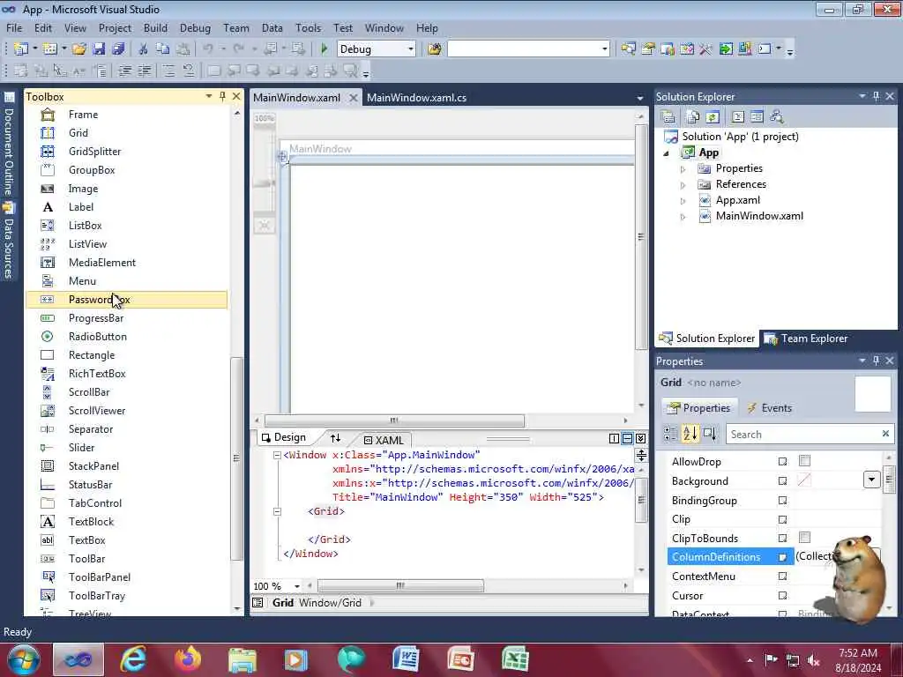The width and height of the screenshot is (903, 677).
Task: Switch to Events tab in Properties panel
Action: click(769, 407)
